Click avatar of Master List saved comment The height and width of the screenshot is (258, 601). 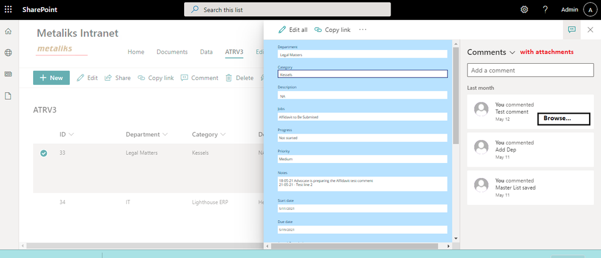click(x=481, y=185)
